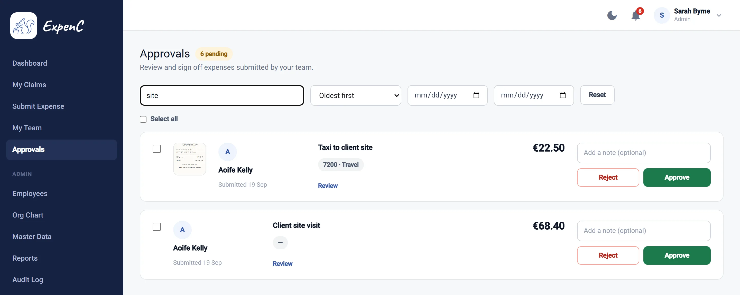Click the second mm/dd/yyyy date field
Screen dimensions: 740x295
point(533,95)
